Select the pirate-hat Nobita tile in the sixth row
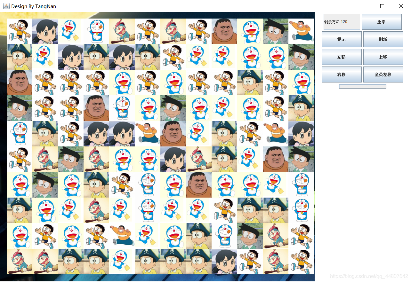This screenshot has height=282, width=411. [224, 159]
